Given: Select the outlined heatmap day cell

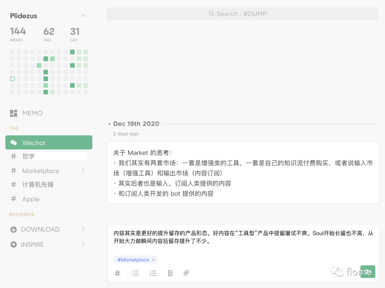Looking at the screenshot, I should tap(12, 79).
